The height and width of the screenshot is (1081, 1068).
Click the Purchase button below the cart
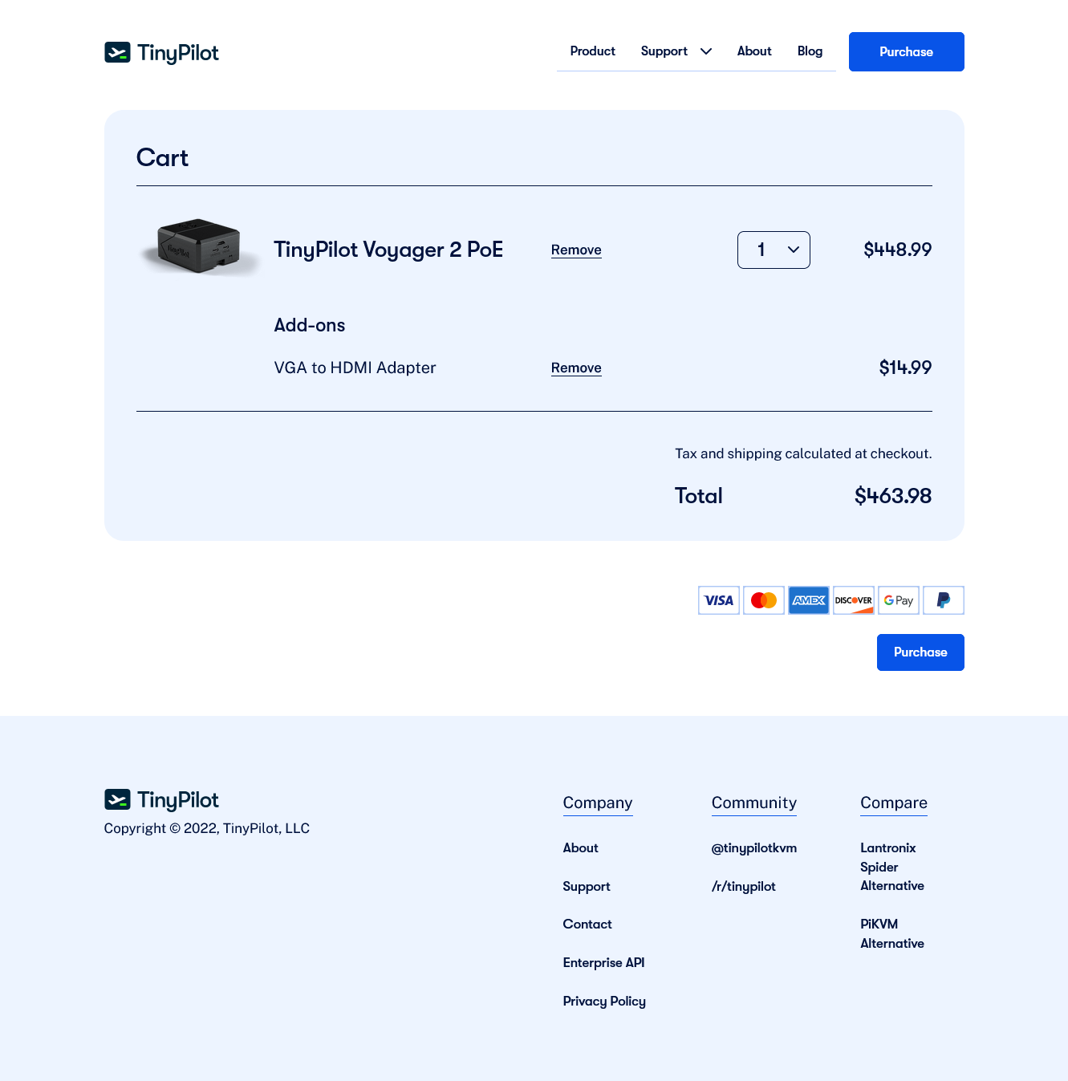coord(920,652)
